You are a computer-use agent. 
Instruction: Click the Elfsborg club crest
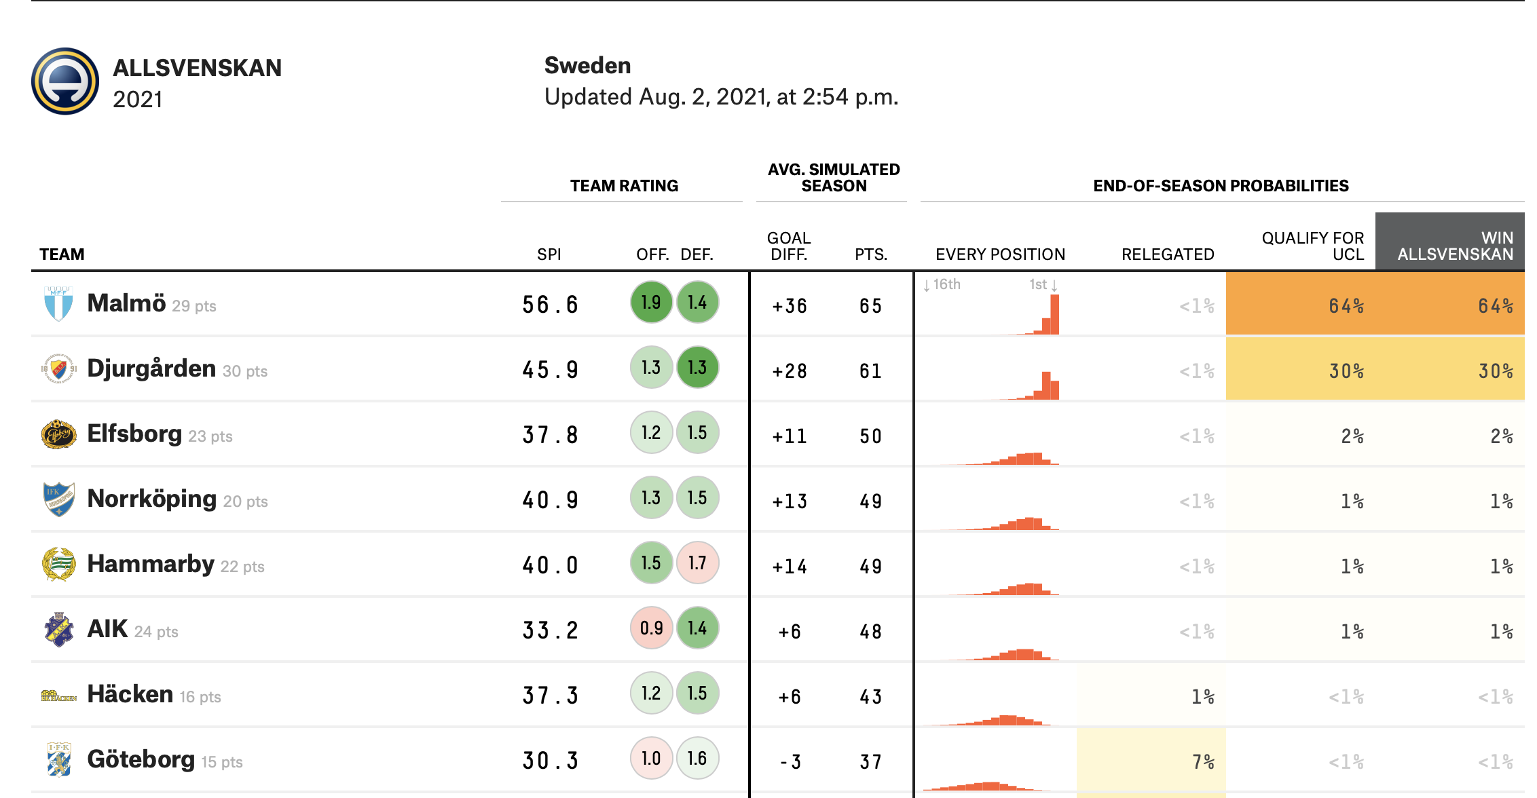(x=58, y=434)
